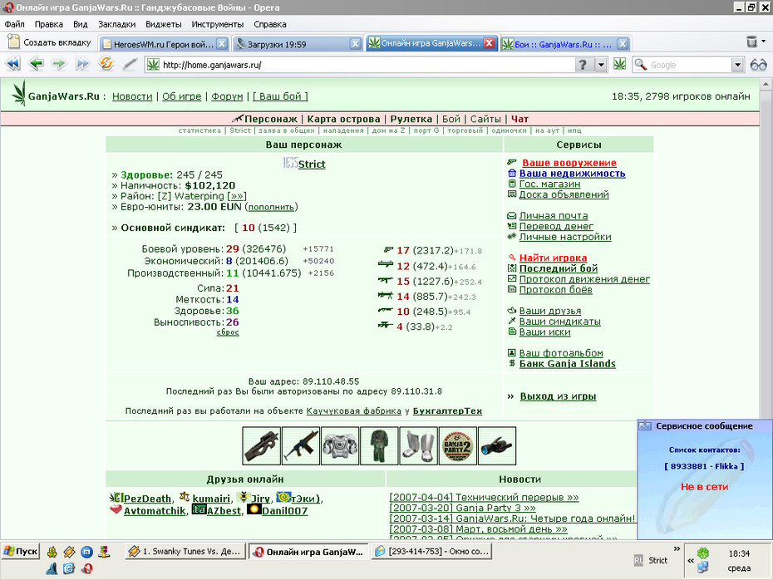Click the page vertical scrollbar up arrow
Image resolution: width=773 pixels, height=580 pixels.
766,84
